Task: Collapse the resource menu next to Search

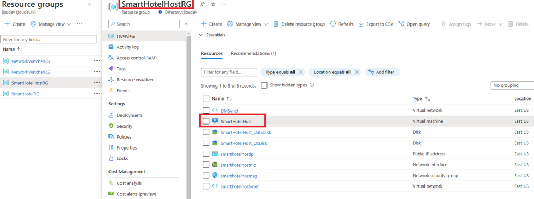Action: 186,24
